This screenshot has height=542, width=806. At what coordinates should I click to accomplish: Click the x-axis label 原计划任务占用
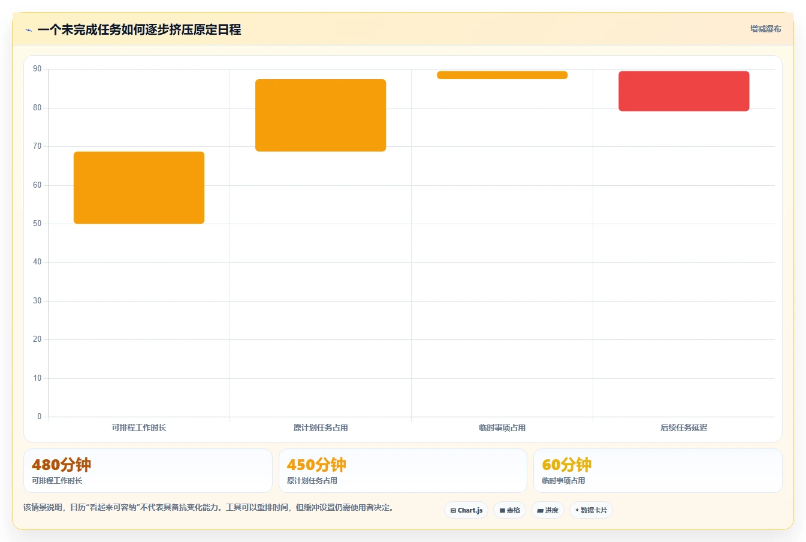321,427
